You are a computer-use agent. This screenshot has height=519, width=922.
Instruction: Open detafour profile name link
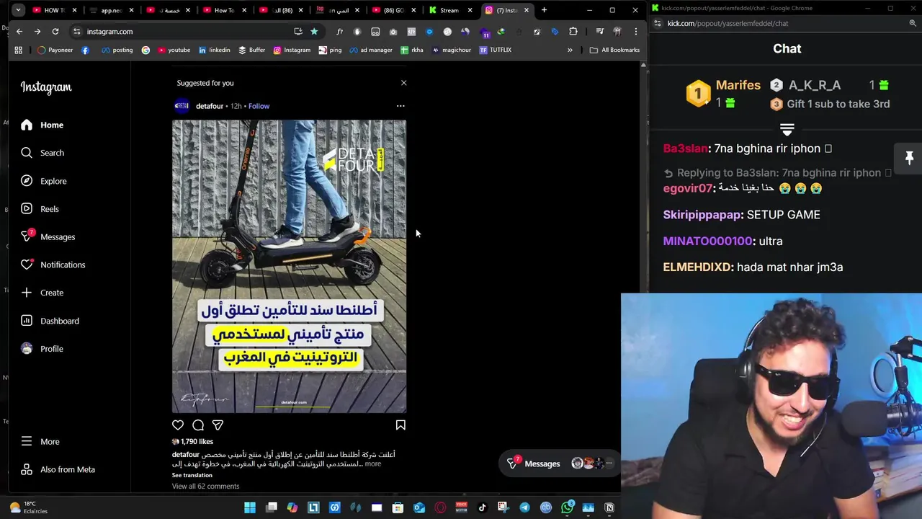click(210, 106)
